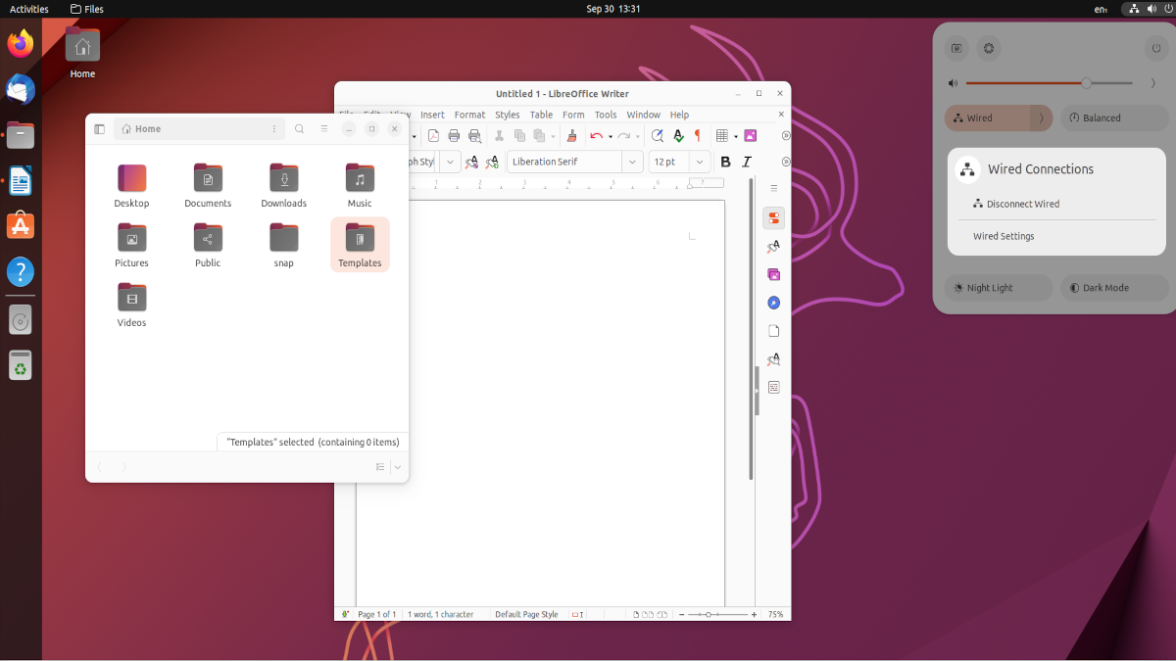
Task: Click the clock Sep 30 13:31
Action: 613,9
